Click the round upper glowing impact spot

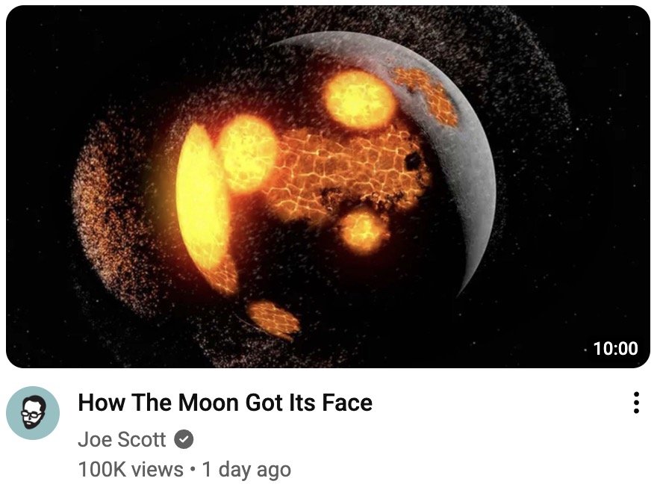(x=359, y=100)
